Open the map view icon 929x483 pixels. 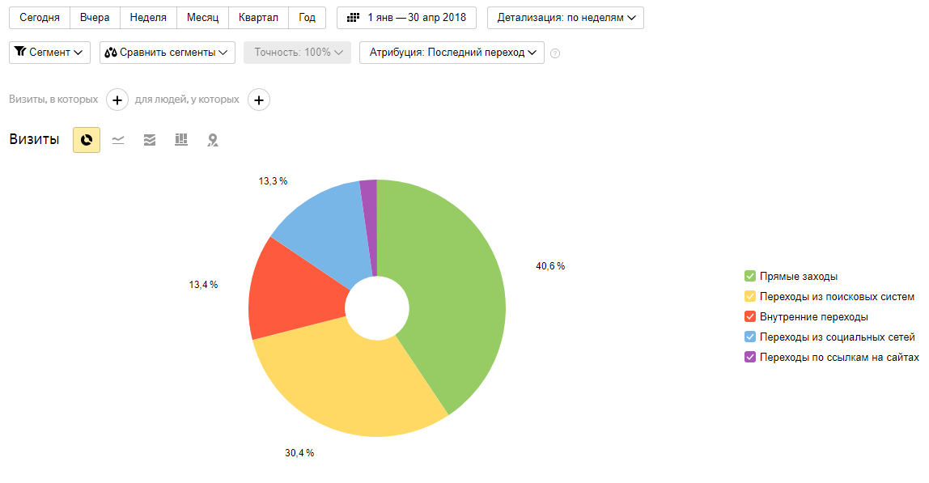click(x=213, y=140)
